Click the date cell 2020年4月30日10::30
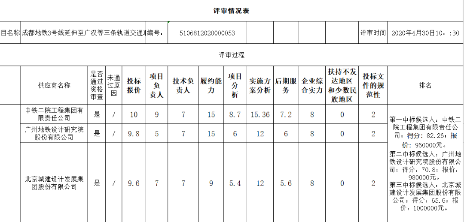Viewport: 464px width, 222px height. tap(425, 33)
